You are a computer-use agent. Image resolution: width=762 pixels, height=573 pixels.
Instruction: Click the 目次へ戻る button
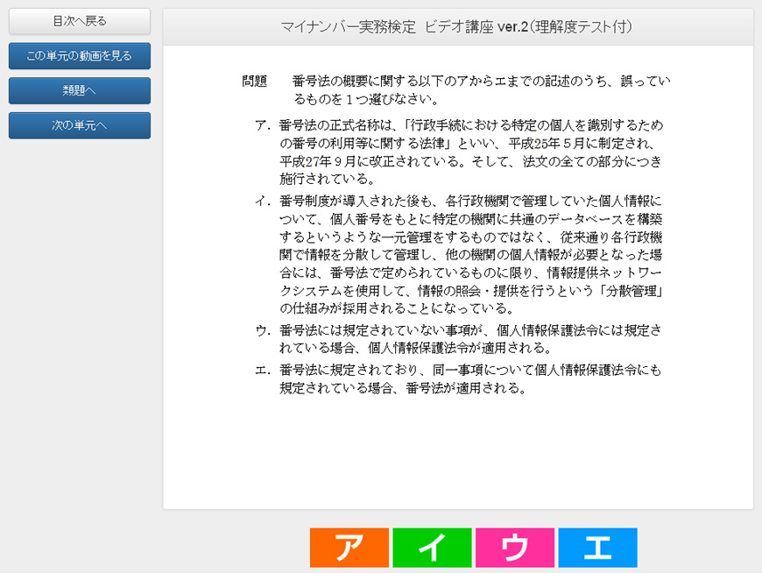pos(79,21)
